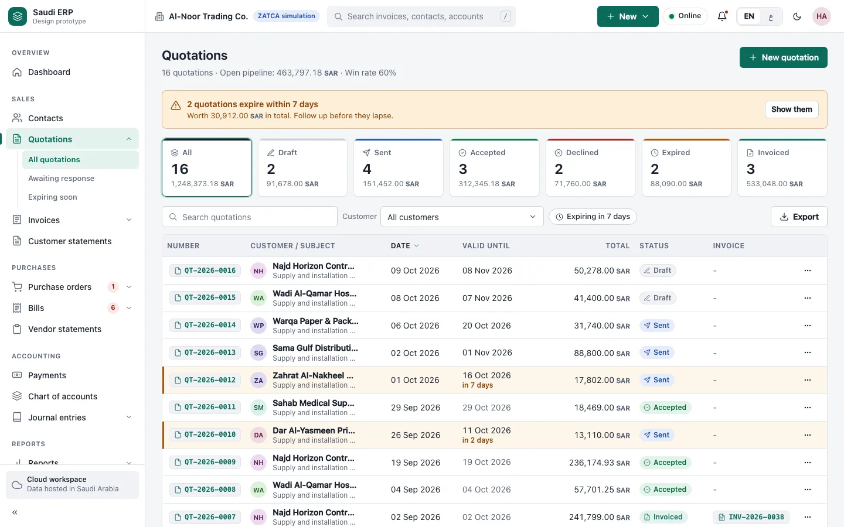844x527 pixels.
Task: Open Awaiting response submenu item
Action: click(x=80, y=179)
